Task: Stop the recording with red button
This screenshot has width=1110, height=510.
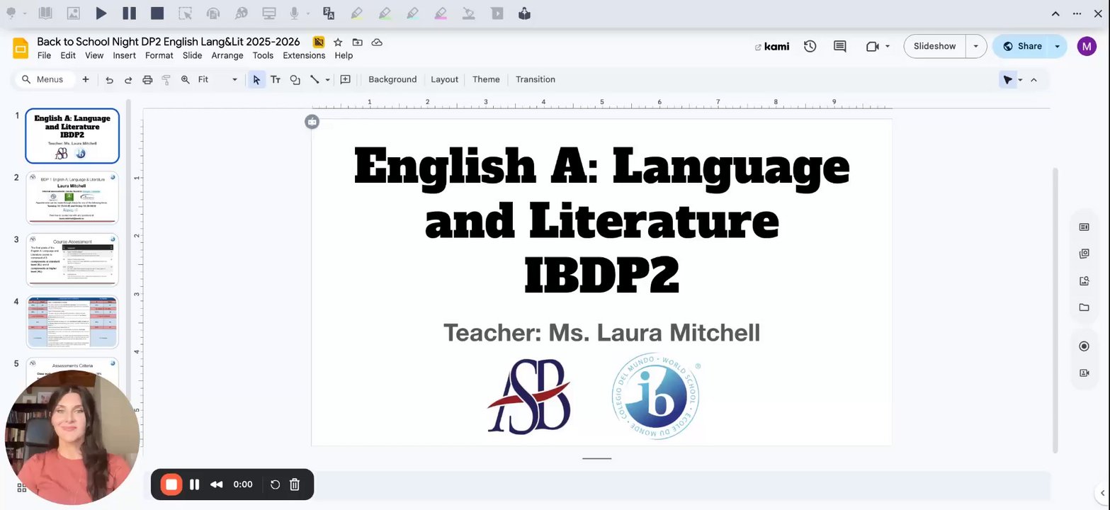Action: [x=171, y=484]
